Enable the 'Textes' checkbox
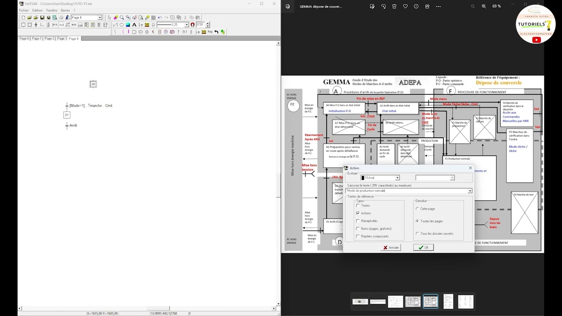Image resolution: width=562 pixels, height=316 pixels. [358, 205]
